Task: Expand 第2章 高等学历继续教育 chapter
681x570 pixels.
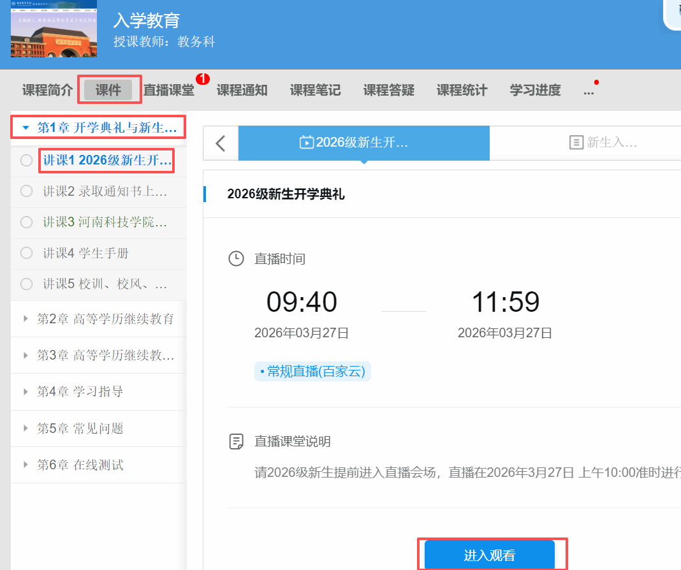Action: pos(26,319)
